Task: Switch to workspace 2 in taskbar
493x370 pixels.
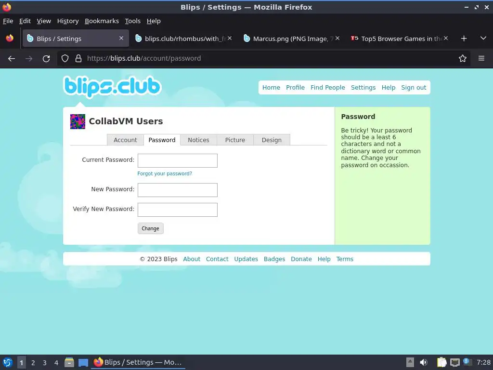Action: 33,362
